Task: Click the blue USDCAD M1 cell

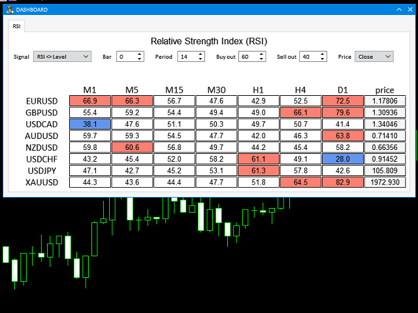Action: pyautogui.click(x=90, y=124)
